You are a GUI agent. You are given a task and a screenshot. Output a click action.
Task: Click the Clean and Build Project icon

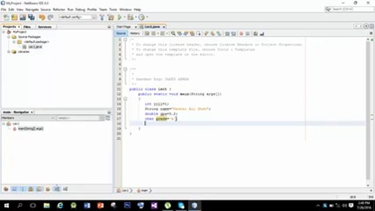coord(111,17)
